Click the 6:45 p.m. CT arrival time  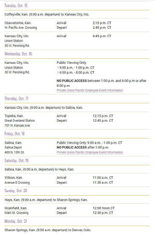point(102,36)
